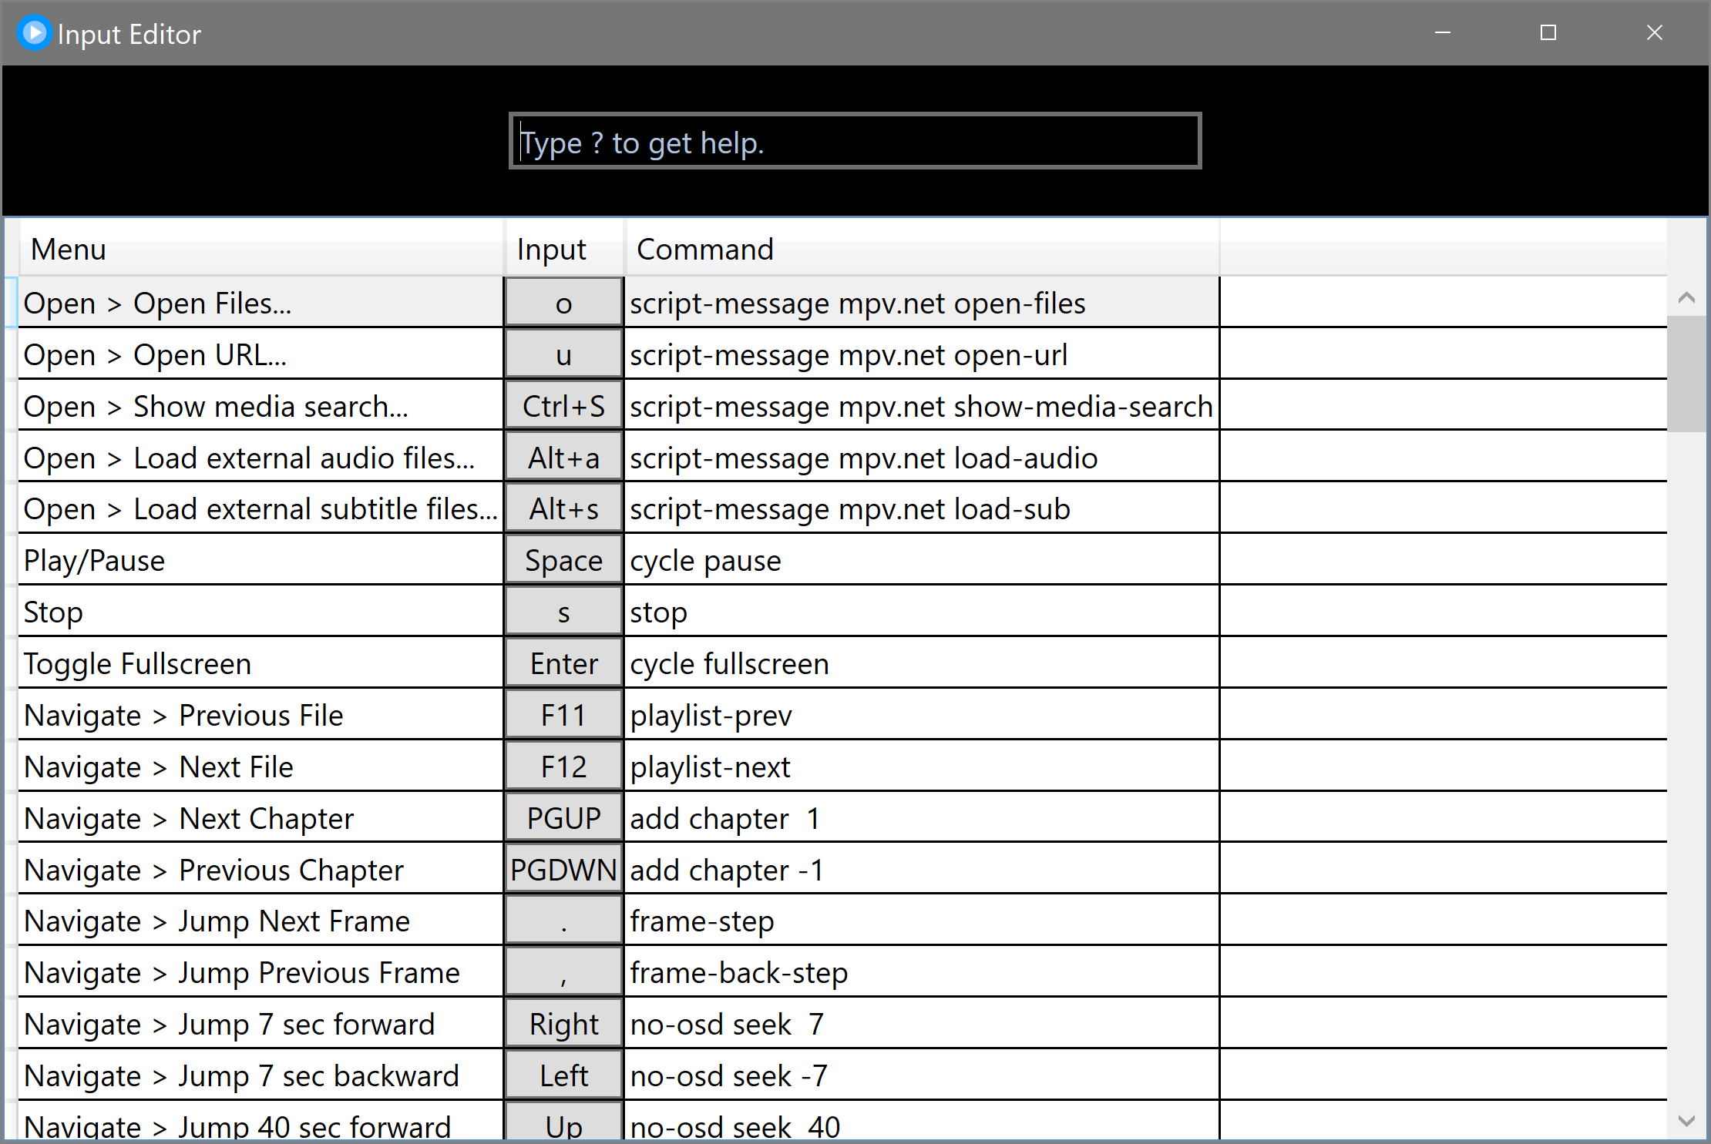
Task: Select the 'Toggle Fullscreen' menu cell
Action: (261, 663)
